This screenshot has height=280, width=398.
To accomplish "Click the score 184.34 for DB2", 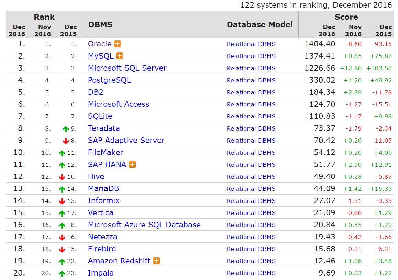I will coord(322,92).
